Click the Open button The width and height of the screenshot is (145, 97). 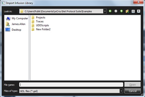pos(132,85)
